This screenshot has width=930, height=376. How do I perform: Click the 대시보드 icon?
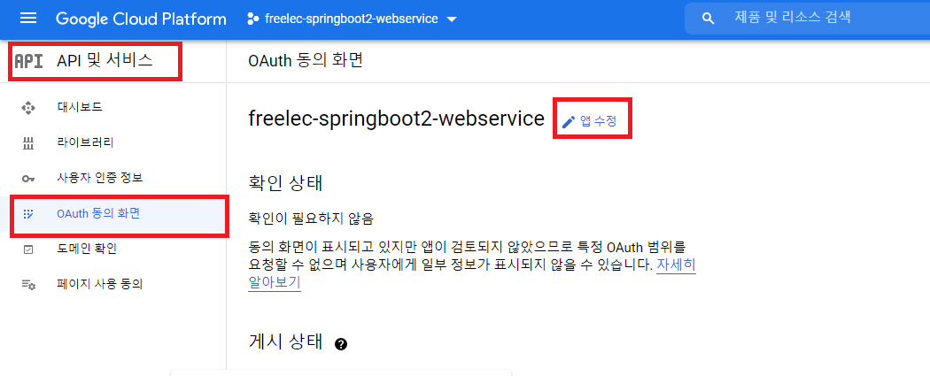pos(27,108)
